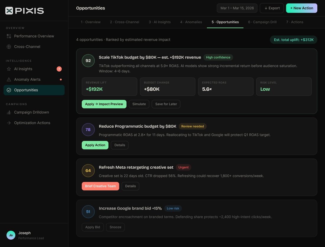Click Brief Creative Team button
The width and height of the screenshot is (325, 247).
click(x=100, y=186)
